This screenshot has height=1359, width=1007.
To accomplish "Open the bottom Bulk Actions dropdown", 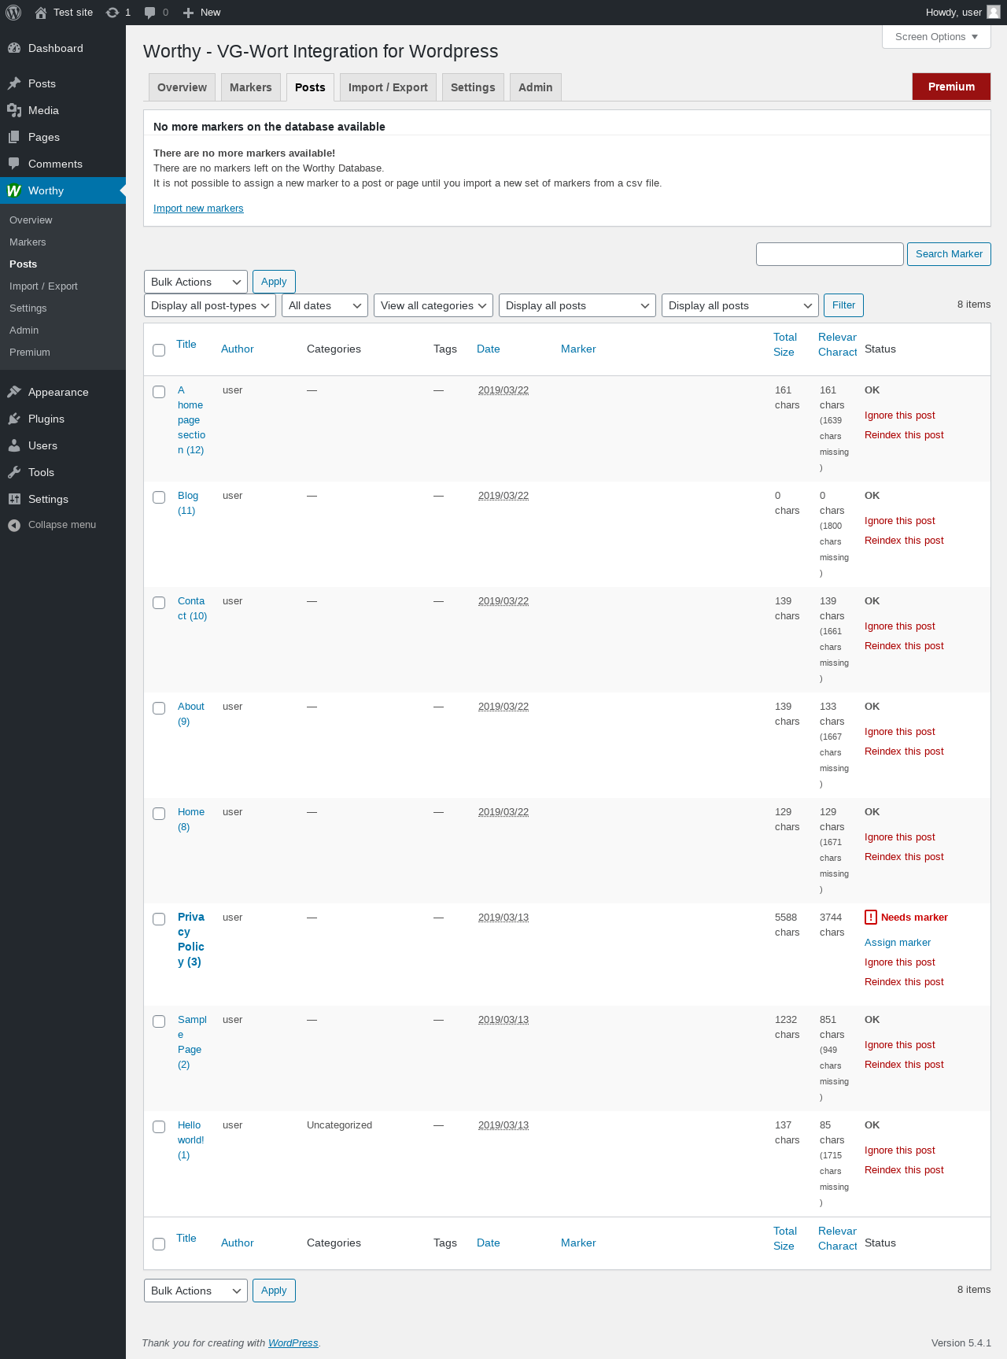I will click(x=196, y=1291).
